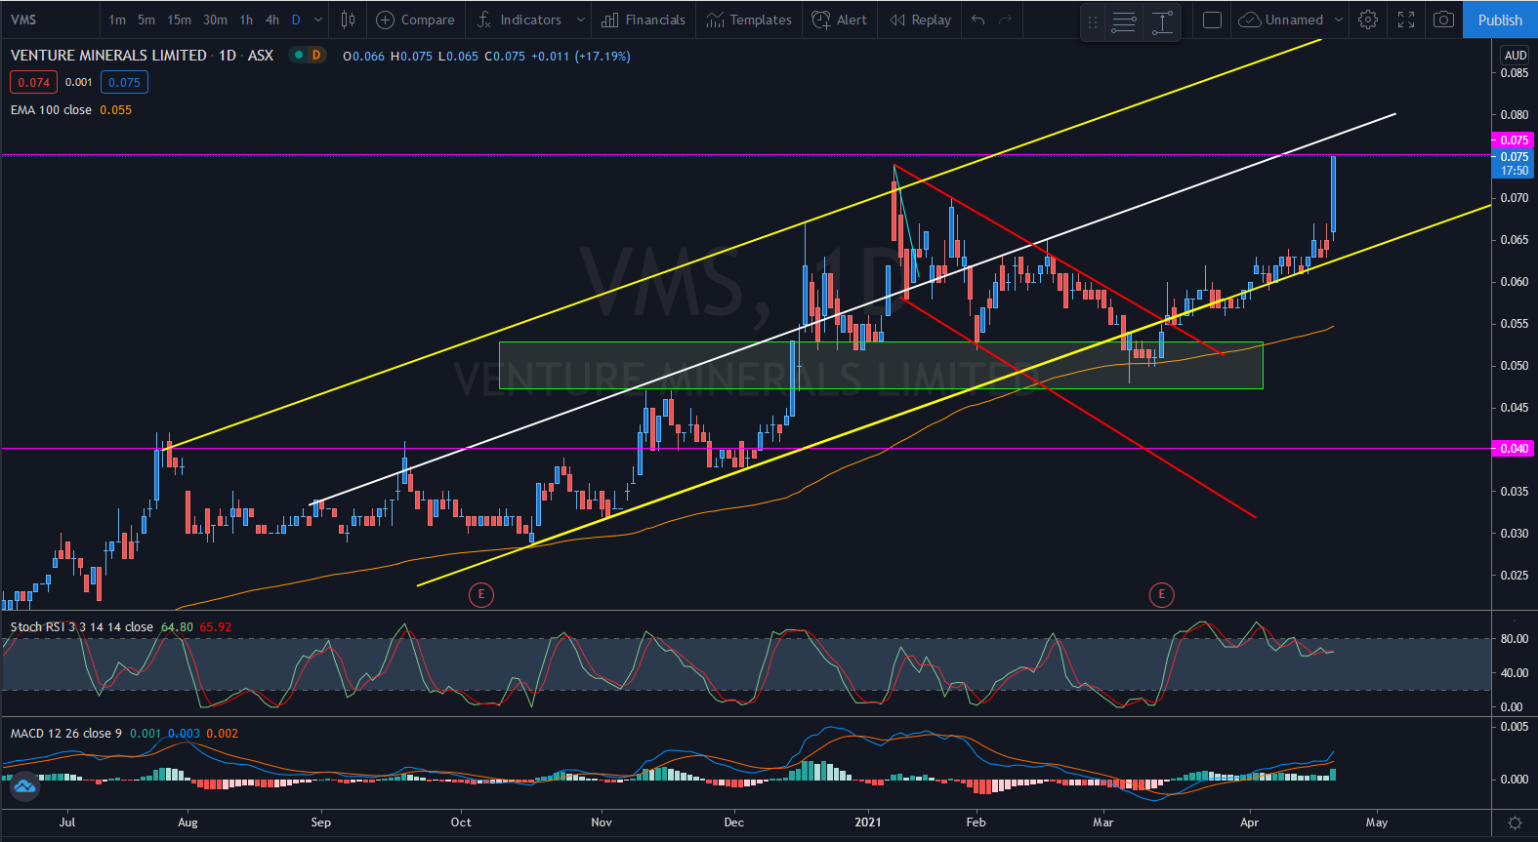Click the earnings E marker near March
Screen dimensions: 1538x842
1161,594
